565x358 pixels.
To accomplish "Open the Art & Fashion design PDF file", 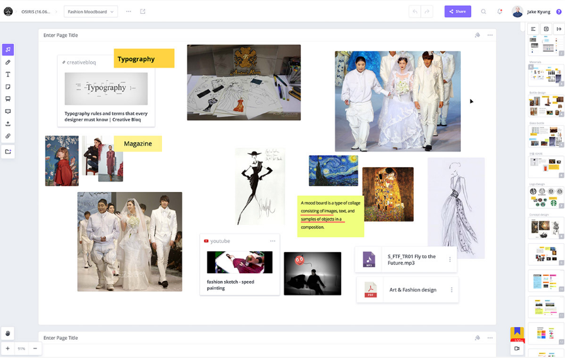I will coord(407,290).
